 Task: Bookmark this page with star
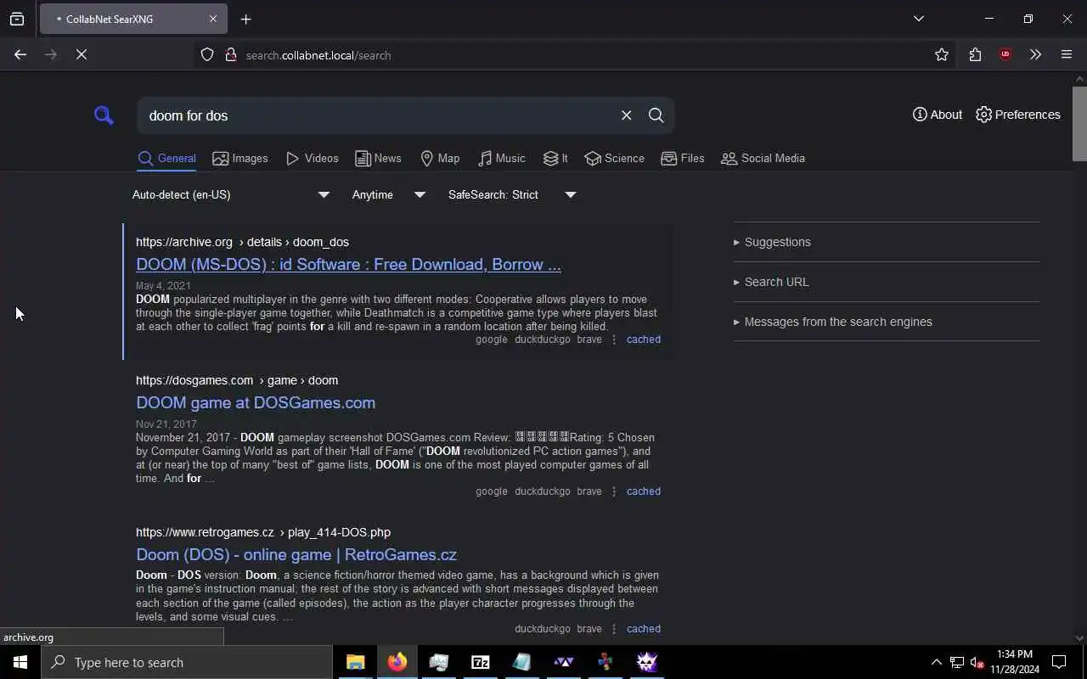click(942, 55)
